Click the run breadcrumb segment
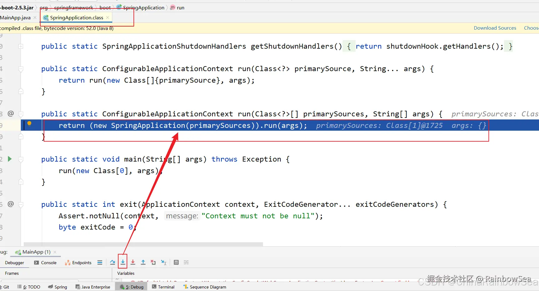 tap(181, 7)
